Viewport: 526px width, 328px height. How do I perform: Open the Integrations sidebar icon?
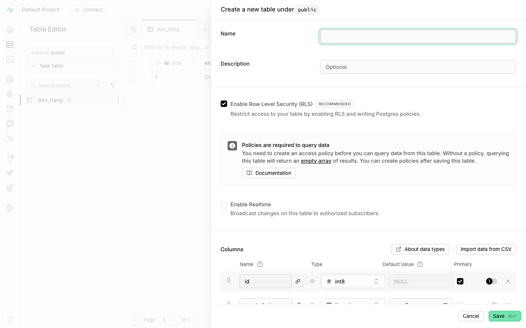(x=10, y=188)
